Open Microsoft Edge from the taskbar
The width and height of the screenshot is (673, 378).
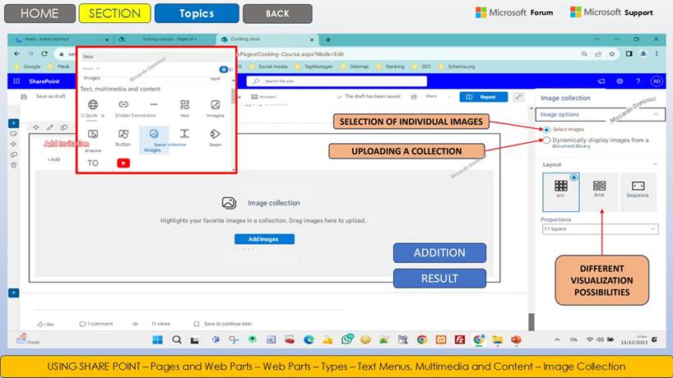pos(309,340)
